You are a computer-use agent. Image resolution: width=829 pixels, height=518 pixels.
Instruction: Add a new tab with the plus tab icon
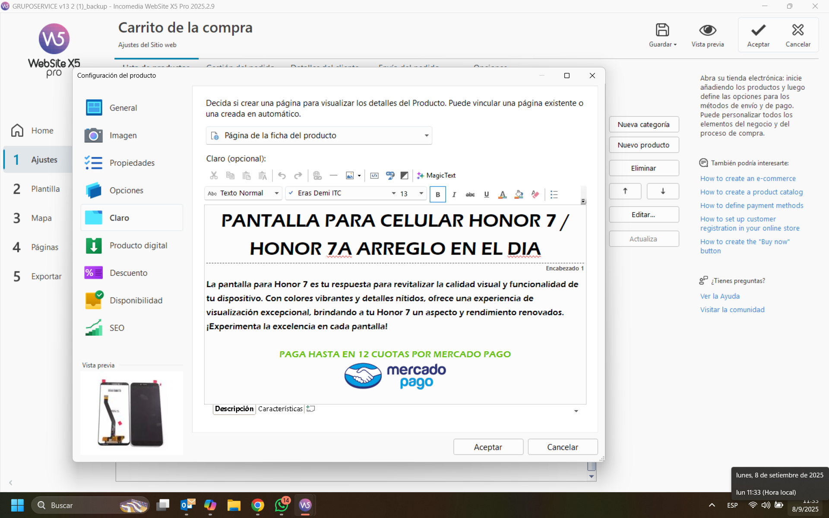(x=310, y=408)
